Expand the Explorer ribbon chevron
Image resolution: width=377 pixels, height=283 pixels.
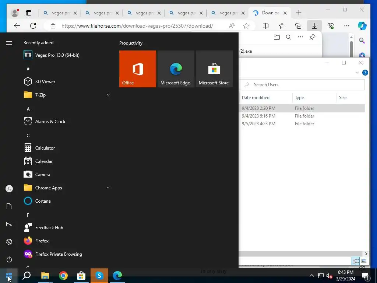pyautogui.click(x=357, y=73)
